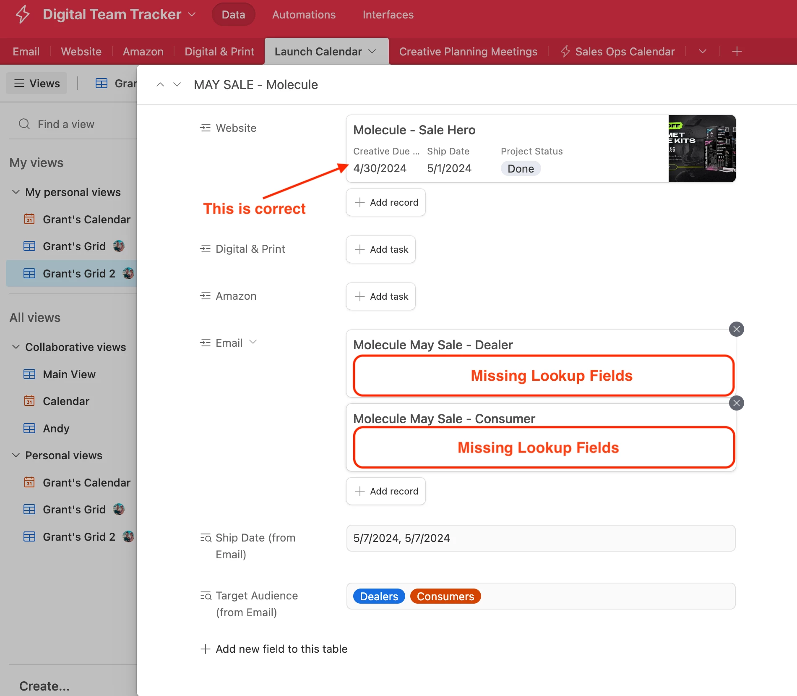Open Grant's Grid under Personal views

point(74,509)
